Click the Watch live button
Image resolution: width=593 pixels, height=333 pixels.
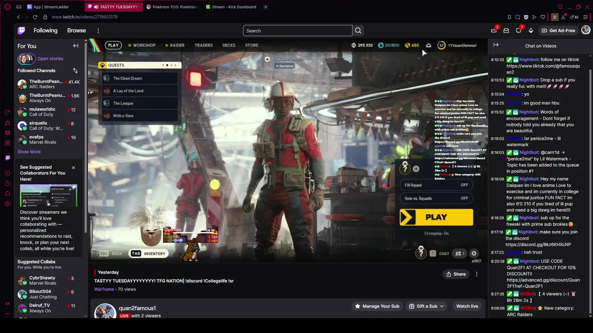[x=467, y=306]
